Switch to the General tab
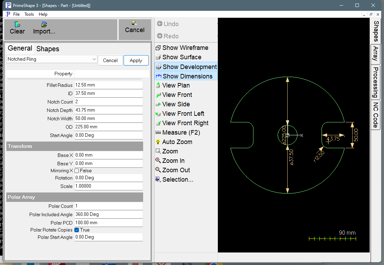The height and width of the screenshot is (265, 384). [x=20, y=48]
